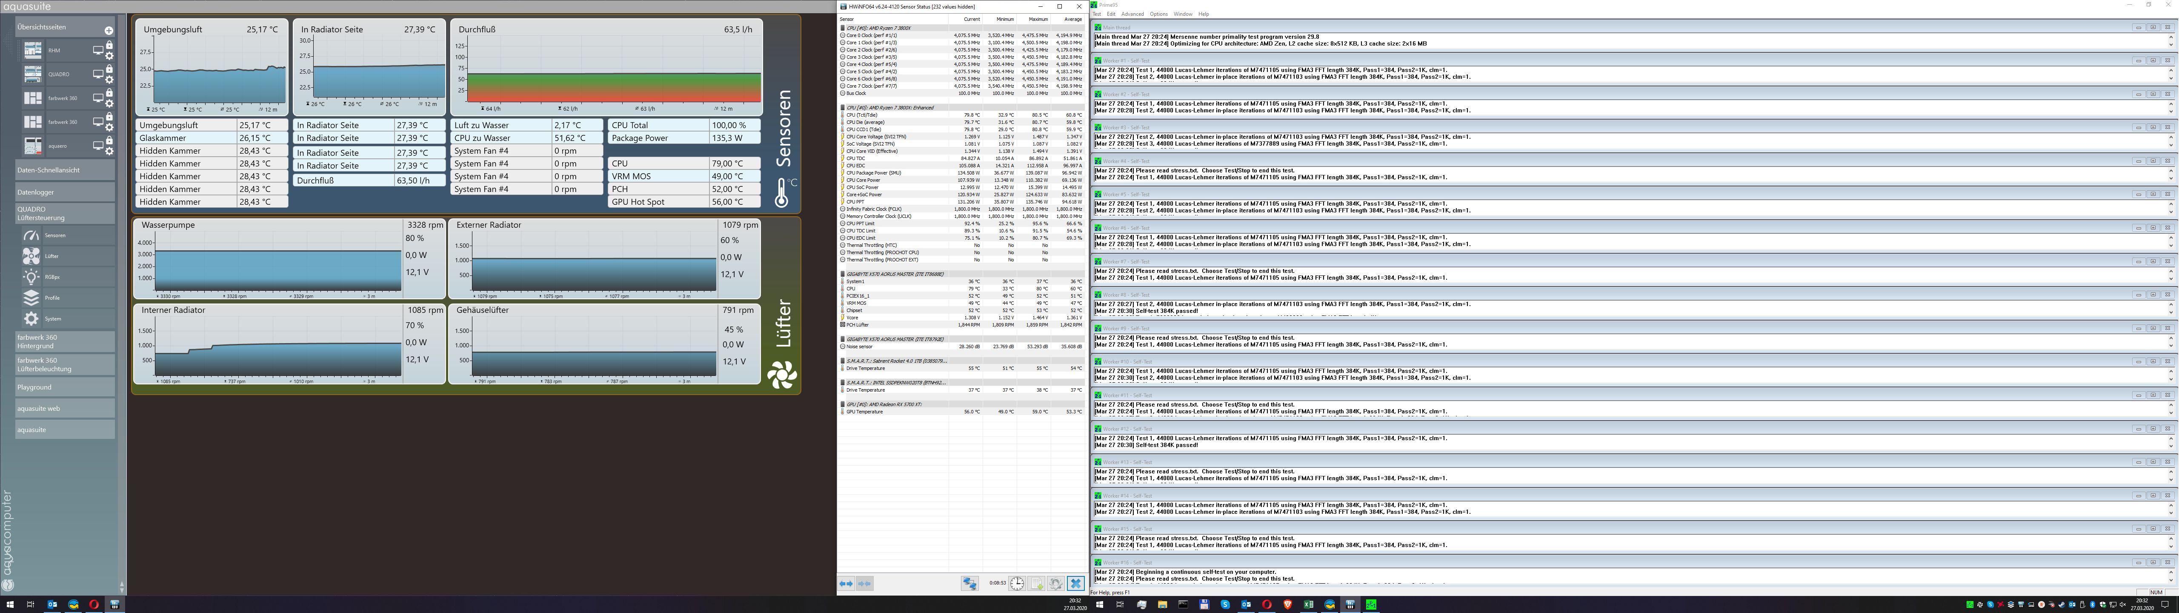Click desktop monitor icon for aquaero page
The height and width of the screenshot is (613, 2179).
click(97, 146)
